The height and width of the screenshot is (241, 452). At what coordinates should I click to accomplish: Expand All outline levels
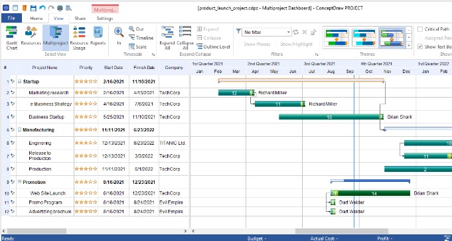[x=167, y=38]
